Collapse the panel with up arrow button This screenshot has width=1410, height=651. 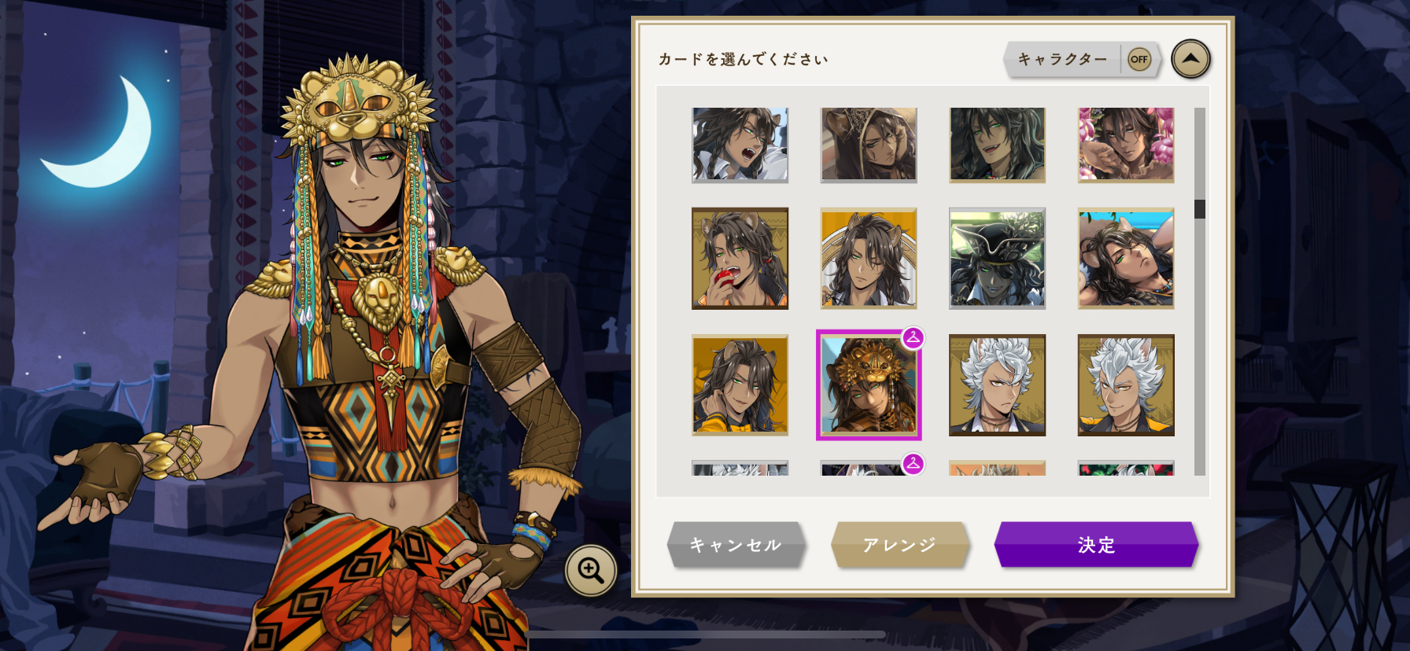(1190, 59)
